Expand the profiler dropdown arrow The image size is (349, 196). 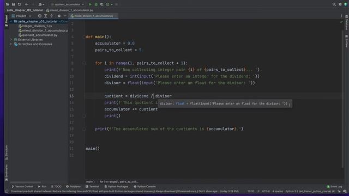[112, 4]
